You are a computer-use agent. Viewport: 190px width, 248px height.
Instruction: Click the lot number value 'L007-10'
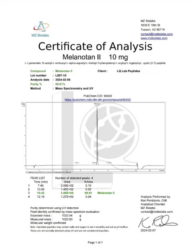(x=61, y=75)
